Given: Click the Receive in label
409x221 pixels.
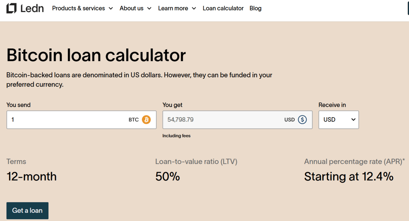Looking at the screenshot, I should click(332, 105).
